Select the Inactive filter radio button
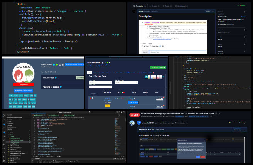The width and height of the screenshot is (253, 165). tap(150, 46)
